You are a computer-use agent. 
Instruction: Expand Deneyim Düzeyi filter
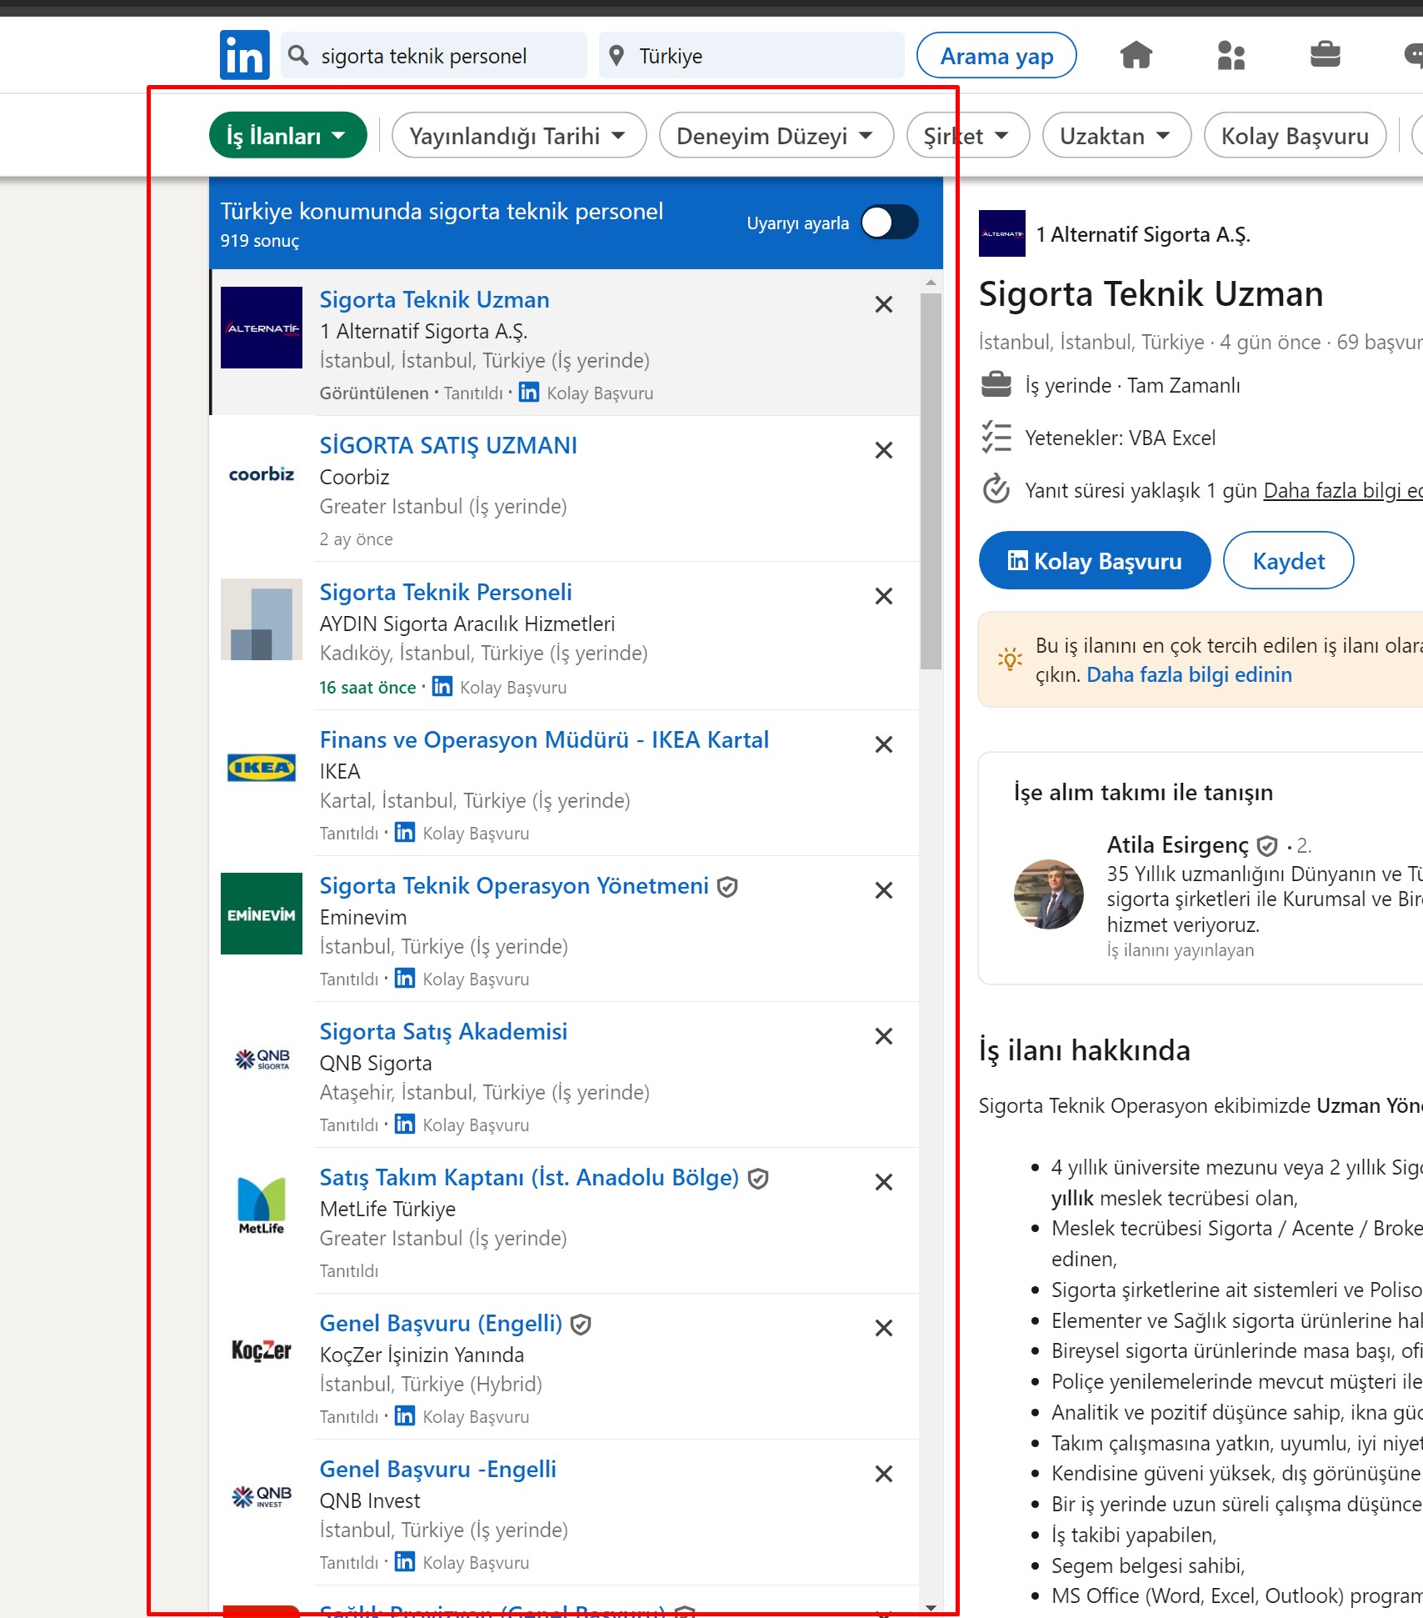(x=776, y=135)
